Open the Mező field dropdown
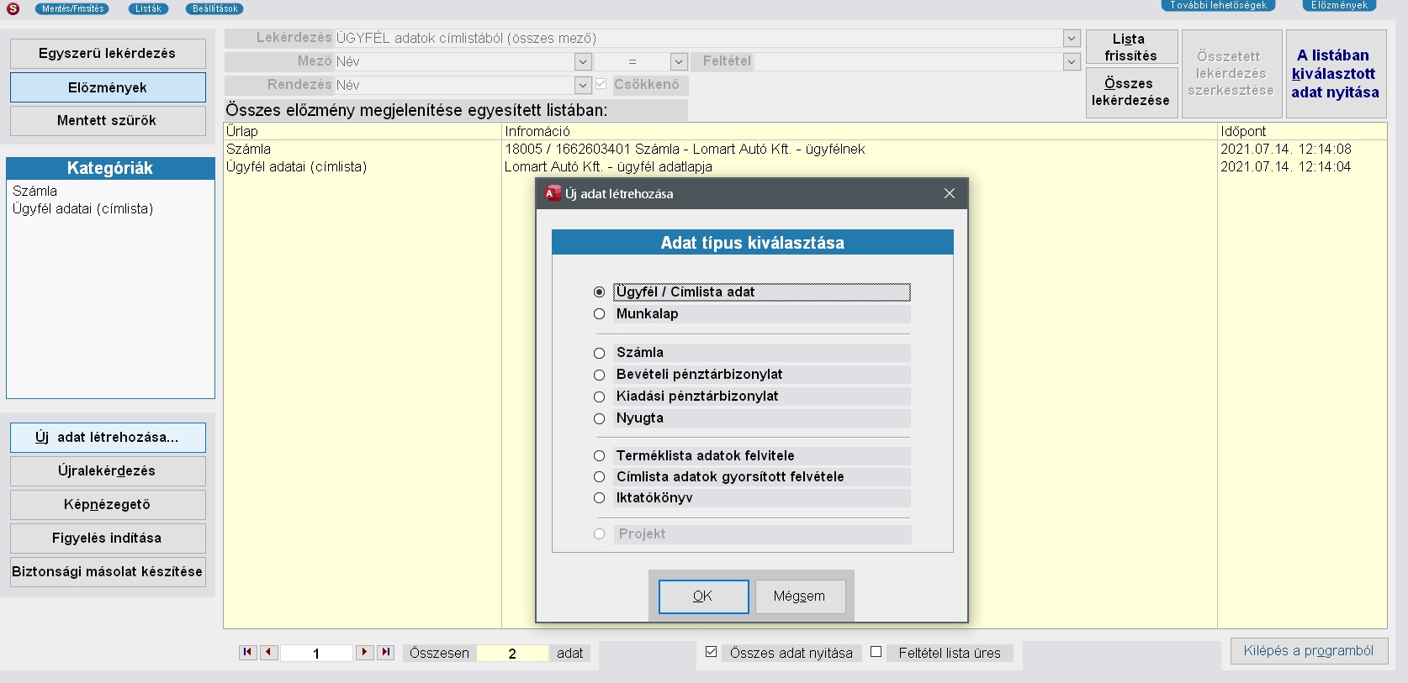The image size is (1408, 683). click(x=583, y=62)
